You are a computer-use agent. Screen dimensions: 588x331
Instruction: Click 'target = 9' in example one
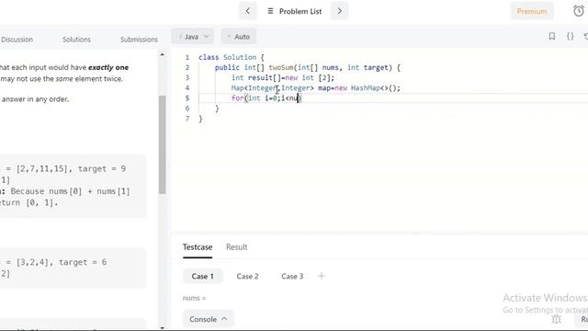coord(102,169)
